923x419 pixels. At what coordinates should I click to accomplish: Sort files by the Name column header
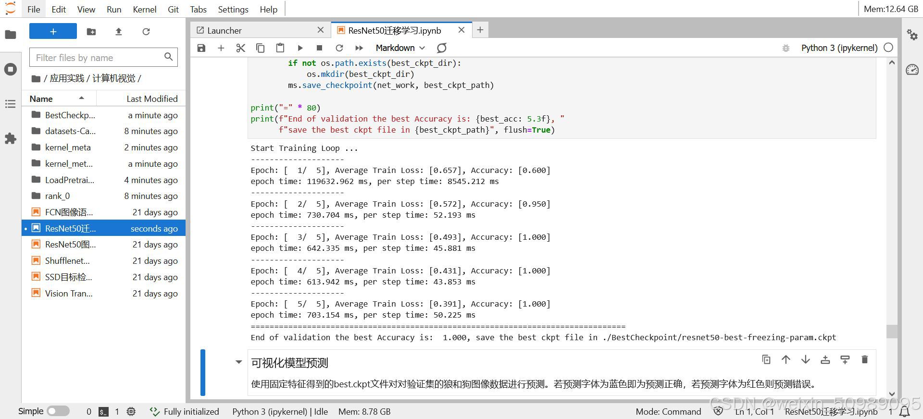tap(59, 99)
